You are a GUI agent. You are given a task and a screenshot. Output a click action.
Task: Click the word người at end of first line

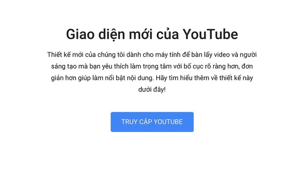click(248, 55)
